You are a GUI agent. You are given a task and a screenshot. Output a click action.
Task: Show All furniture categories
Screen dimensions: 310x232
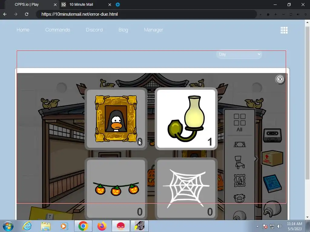pos(239,123)
